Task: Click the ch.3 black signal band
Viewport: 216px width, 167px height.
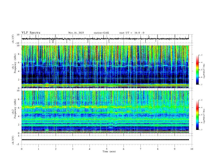Action: (x=105, y=140)
